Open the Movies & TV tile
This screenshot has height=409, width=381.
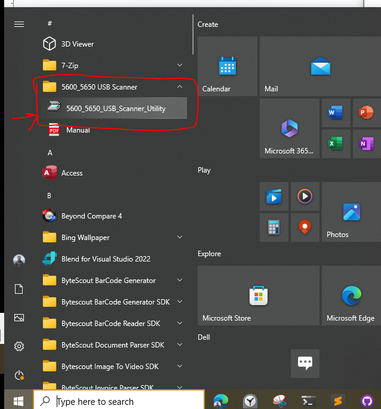[274, 196]
